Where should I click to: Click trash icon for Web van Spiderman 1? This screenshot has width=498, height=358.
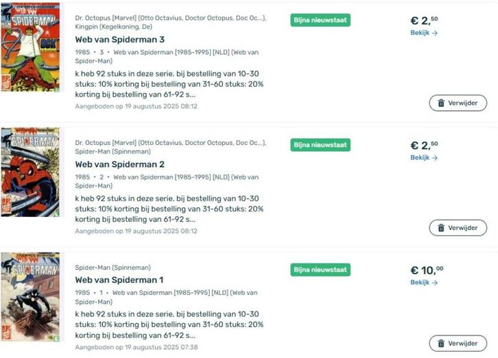441,344
